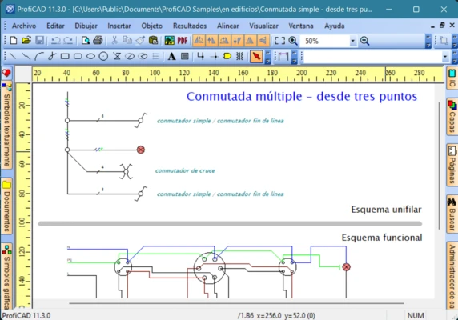Insert a table with the grid icon
This screenshot has width=458, height=320.
[185, 56]
